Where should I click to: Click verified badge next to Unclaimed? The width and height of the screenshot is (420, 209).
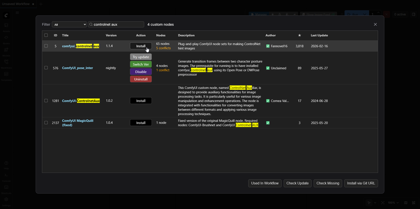[x=268, y=68]
